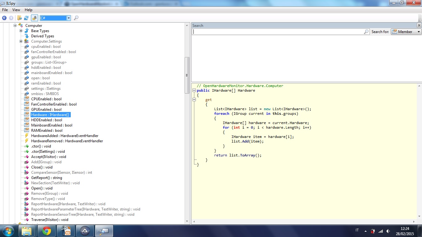Click the Add method link in code
Screen dimensions: 422x237
pos(245,141)
